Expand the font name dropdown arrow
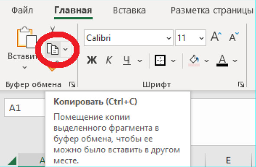Viewport: 256px width, 167px height. (169, 38)
